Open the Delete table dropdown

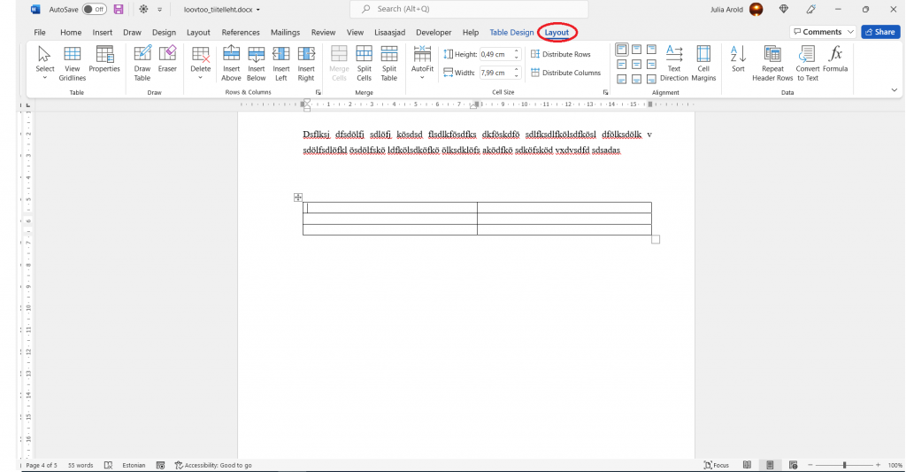pos(201,63)
